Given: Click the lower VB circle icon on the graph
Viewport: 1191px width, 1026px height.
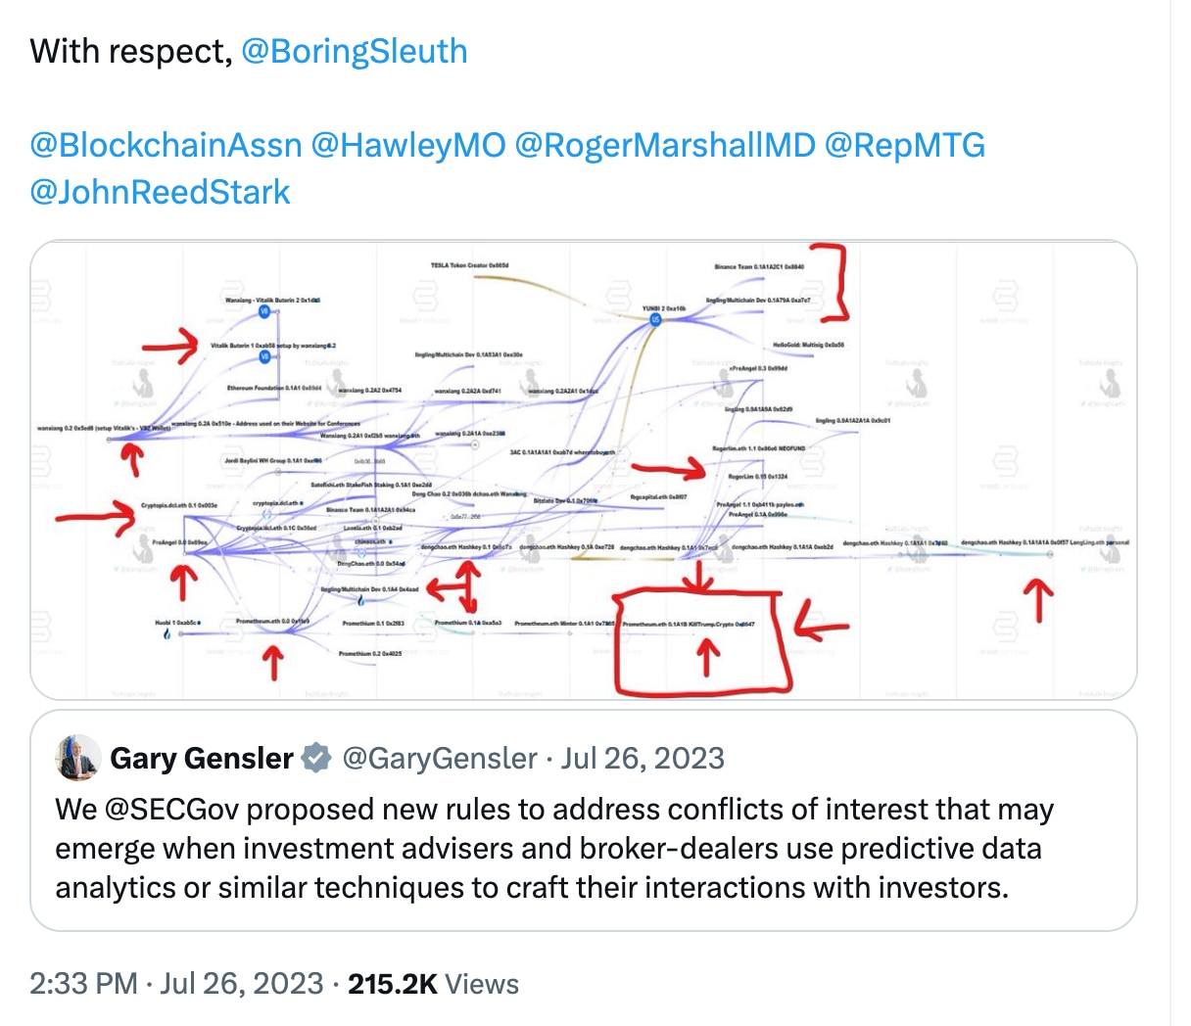Looking at the screenshot, I should click(x=264, y=356).
